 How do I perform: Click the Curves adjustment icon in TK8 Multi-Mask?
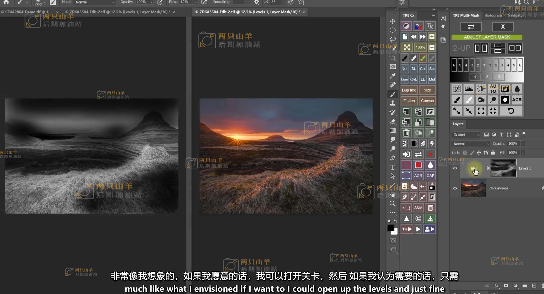coord(457,89)
